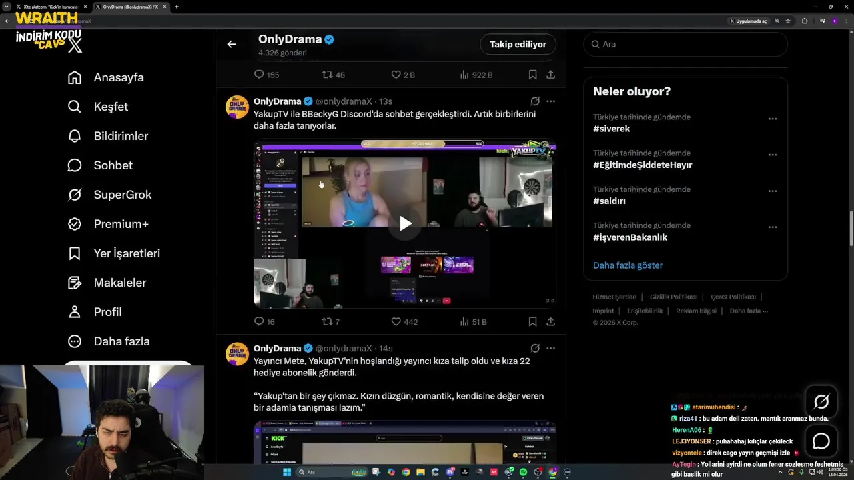
Task: Click the Anasayfa house icon
Action: [75, 77]
